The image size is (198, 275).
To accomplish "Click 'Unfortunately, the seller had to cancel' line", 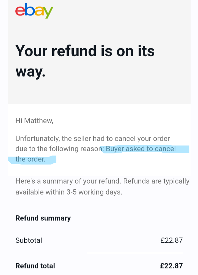I will click(x=93, y=139).
